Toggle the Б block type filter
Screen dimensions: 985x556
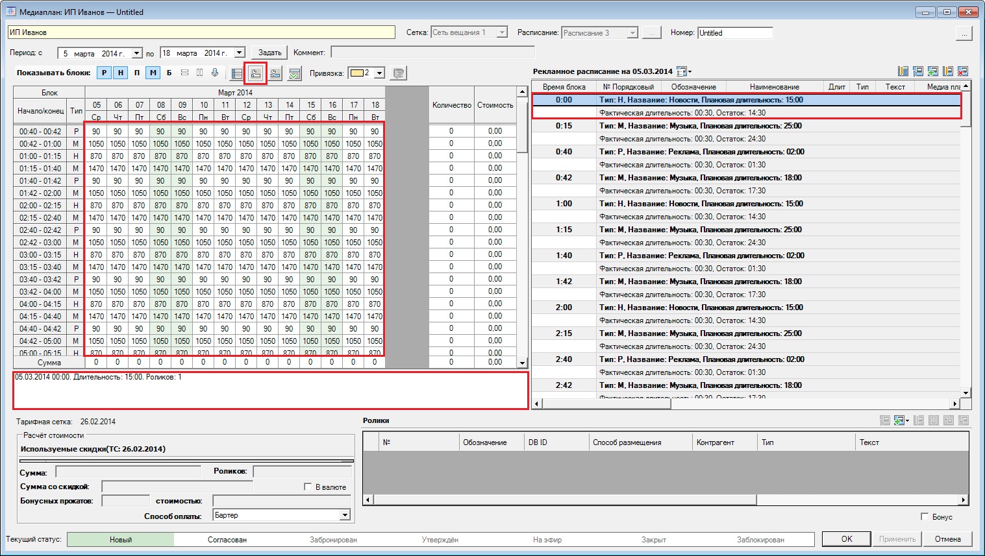tap(169, 73)
